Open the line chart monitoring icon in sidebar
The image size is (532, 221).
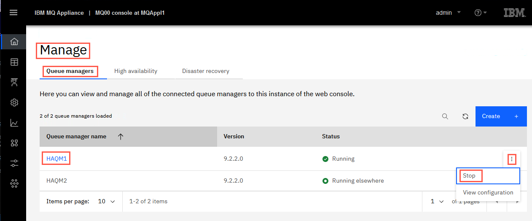(14, 123)
